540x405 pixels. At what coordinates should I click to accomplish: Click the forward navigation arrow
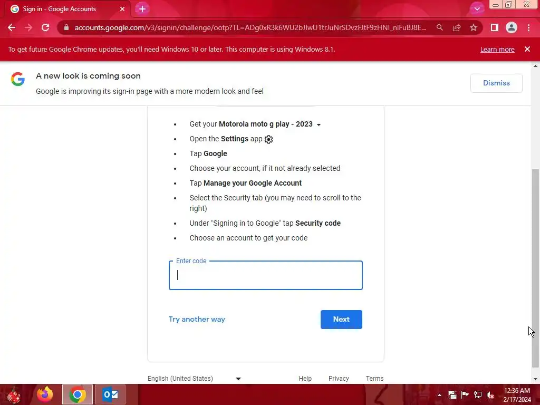pyautogui.click(x=28, y=27)
